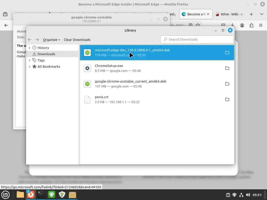Click the google-chrome-unstable package file icon
267x200 pixels.
click(87, 84)
